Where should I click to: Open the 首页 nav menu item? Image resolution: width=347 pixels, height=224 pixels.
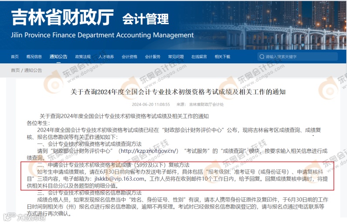(15, 57)
